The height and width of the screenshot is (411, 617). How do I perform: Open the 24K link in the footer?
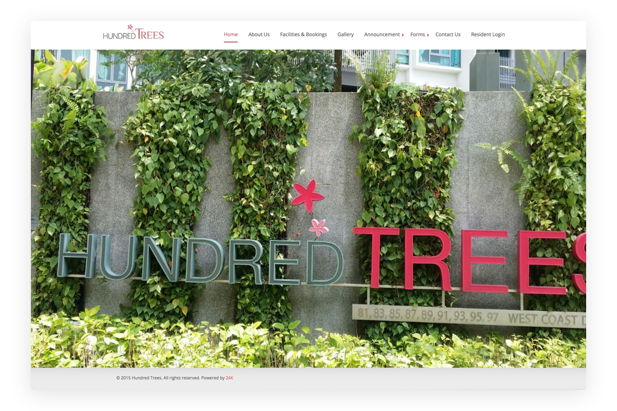(228, 378)
